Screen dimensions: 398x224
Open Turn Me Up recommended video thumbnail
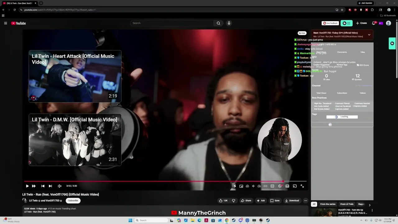(323, 213)
